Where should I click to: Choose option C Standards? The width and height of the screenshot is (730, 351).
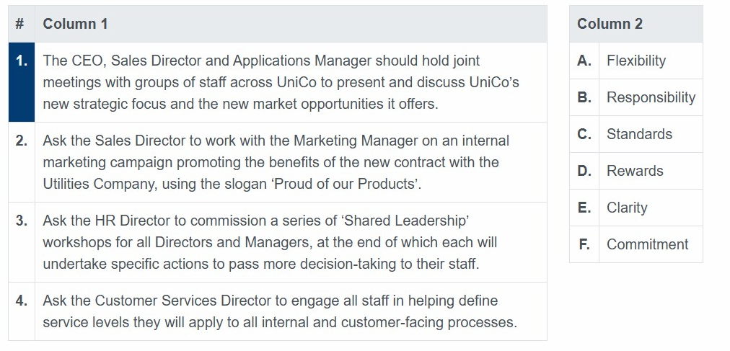click(651, 134)
